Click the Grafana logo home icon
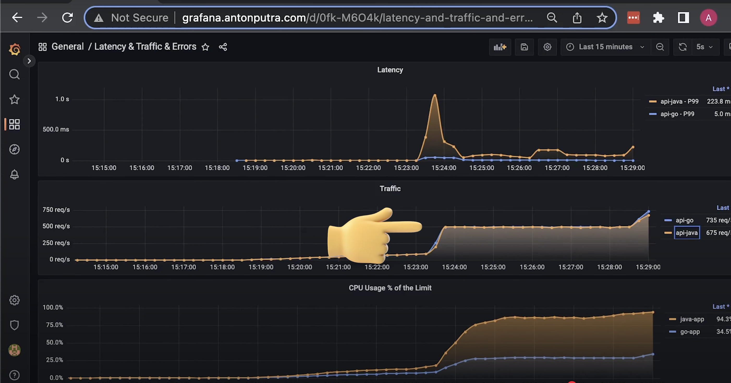The height and width of the screenshot is (383, 731). point(15,50)
